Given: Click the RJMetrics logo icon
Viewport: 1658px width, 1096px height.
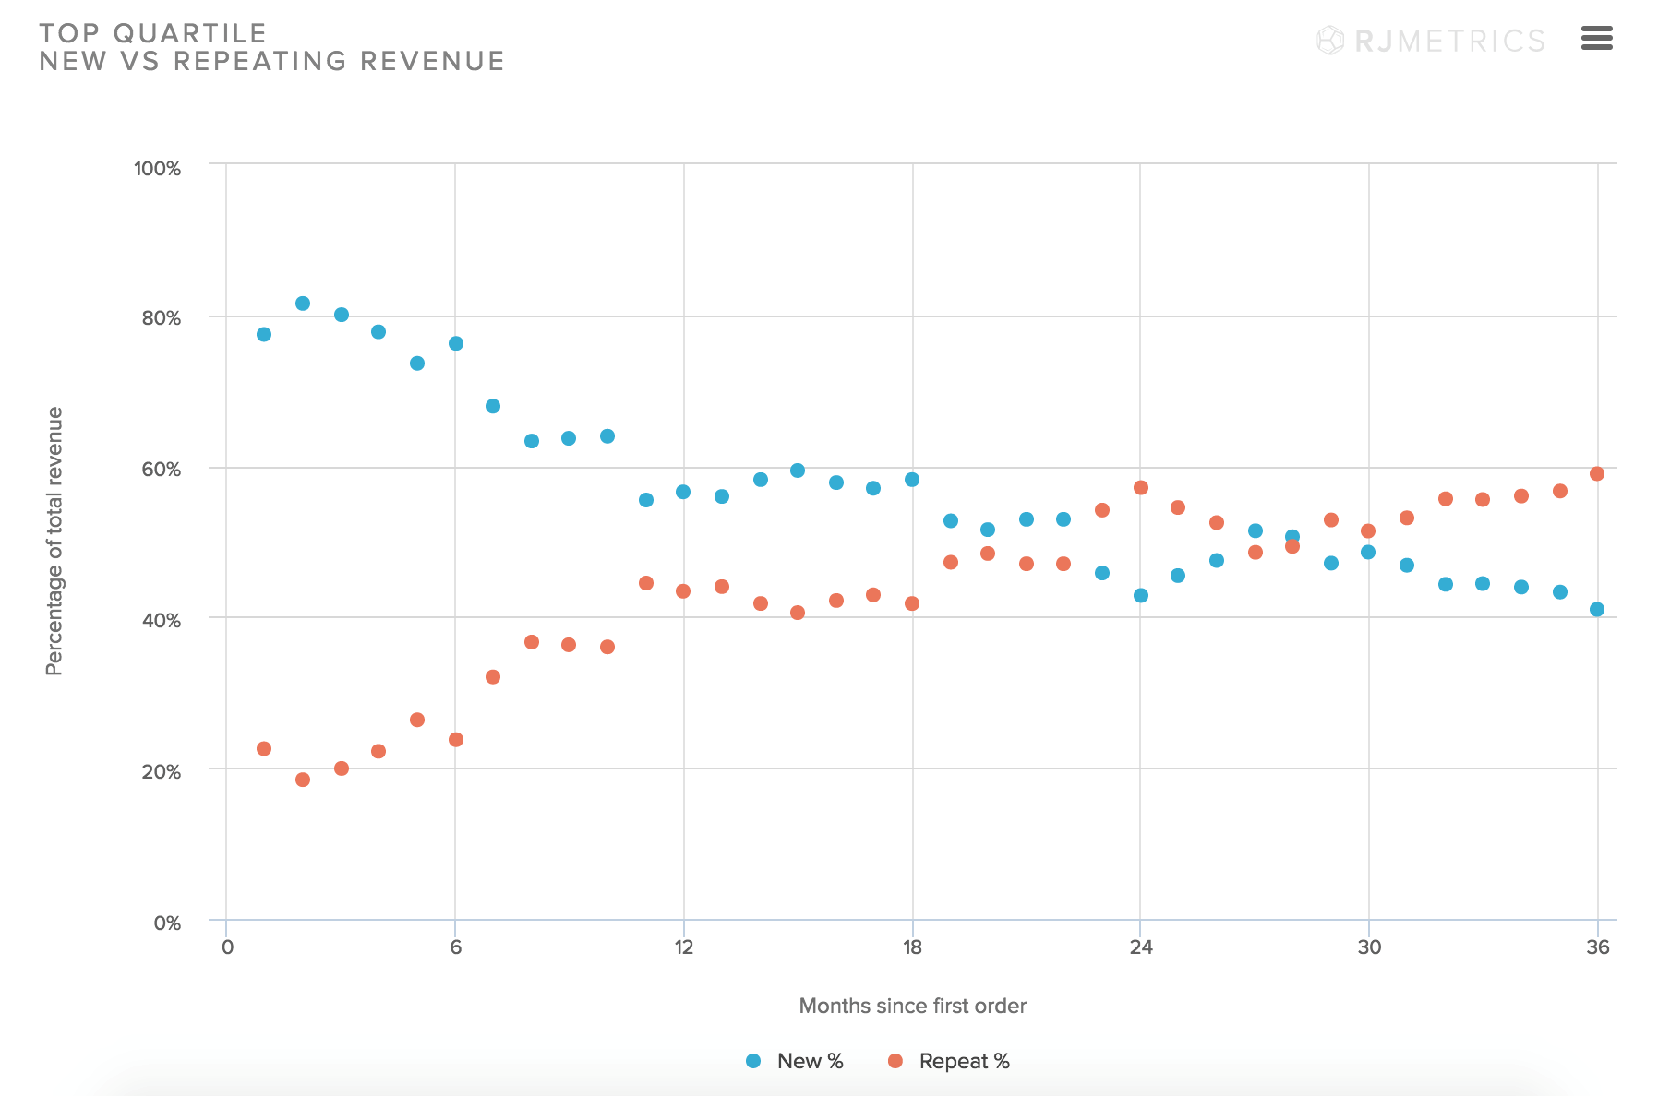Looking at the screenshot, I should click(x=1329, y=41).
